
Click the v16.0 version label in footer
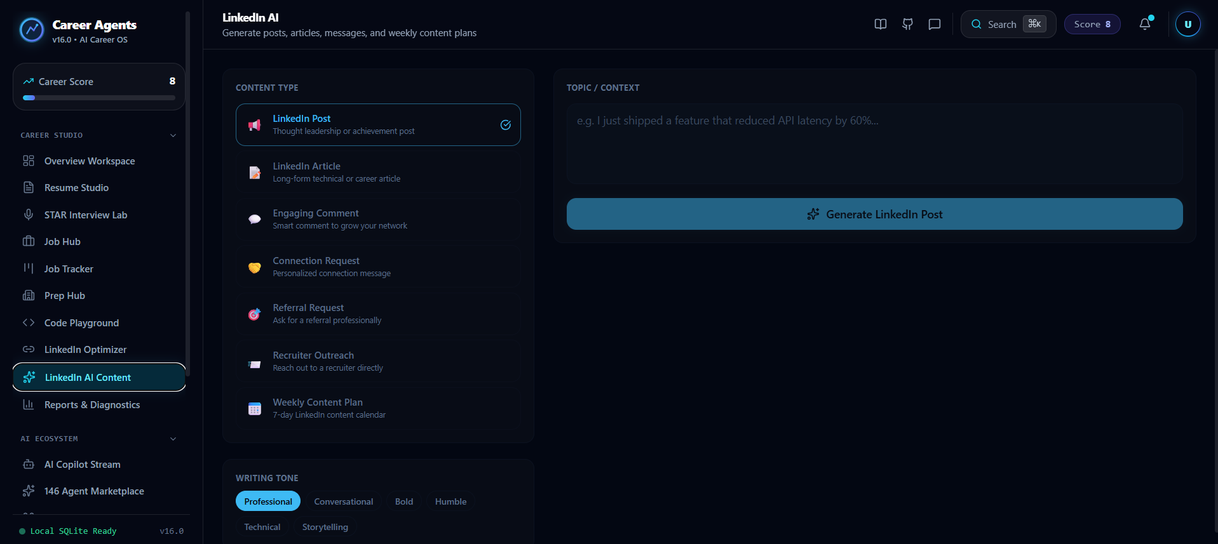click(x=172, y=531)
